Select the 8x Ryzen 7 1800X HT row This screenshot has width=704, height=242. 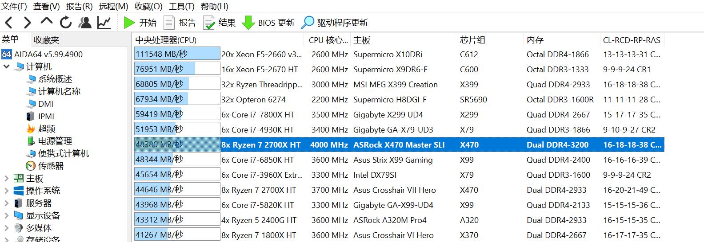(399, 235)
